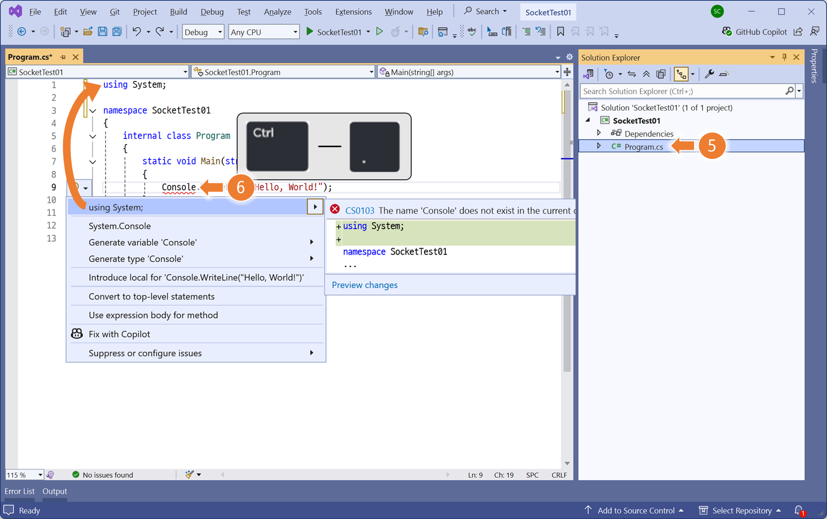Start debugging with green SocketTest01 play button
The height and width of the screenshot is (519, 827).
334,32
